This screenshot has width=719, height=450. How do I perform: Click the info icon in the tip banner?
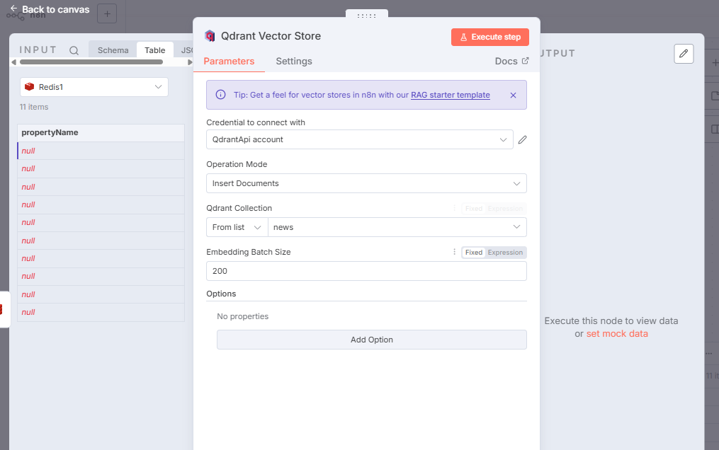[220, 95]
